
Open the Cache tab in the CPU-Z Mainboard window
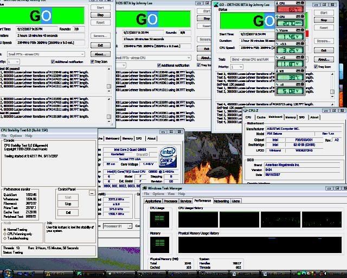[x=261, y=117]
